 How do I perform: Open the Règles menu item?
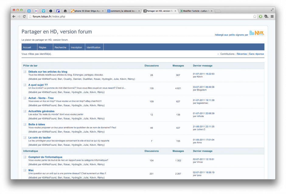pyautogui.click(x=43, y=47)
